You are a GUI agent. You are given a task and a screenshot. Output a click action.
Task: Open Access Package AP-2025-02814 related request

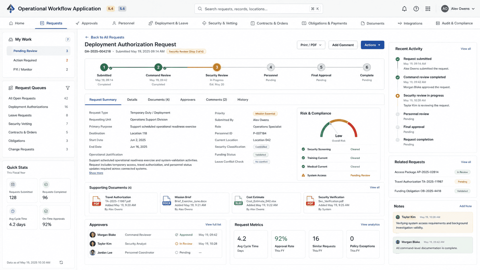(432, 172)
